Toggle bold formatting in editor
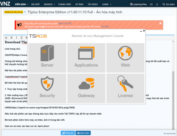Image resolution: width=177 pixels, height=136 pixels. (11, 38)
